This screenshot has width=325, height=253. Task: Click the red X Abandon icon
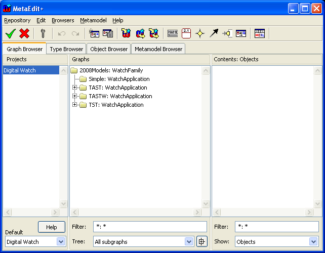pyautogui.click(x=24, y=33)
